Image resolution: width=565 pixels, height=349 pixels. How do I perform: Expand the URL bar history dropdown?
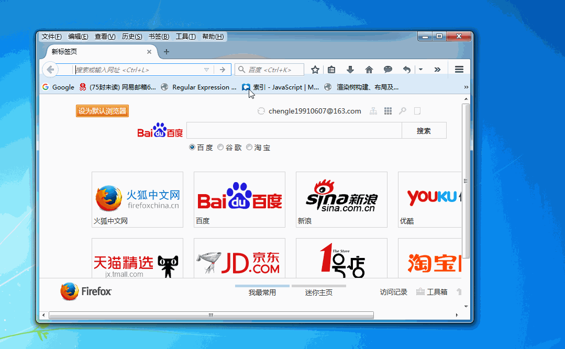tap(206, 70)
